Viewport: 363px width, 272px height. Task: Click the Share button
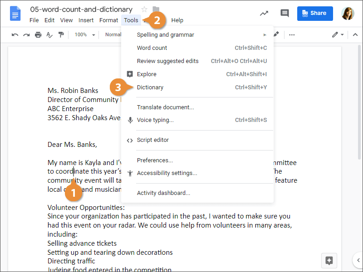315,13
